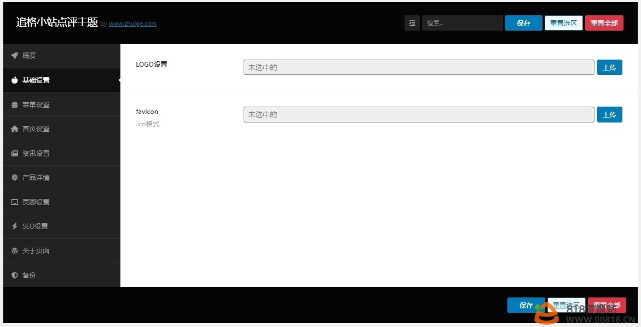The height and width of the screenshot is (327, 641).
Task: Open 关于页面 section
Action: pos(62,250)
